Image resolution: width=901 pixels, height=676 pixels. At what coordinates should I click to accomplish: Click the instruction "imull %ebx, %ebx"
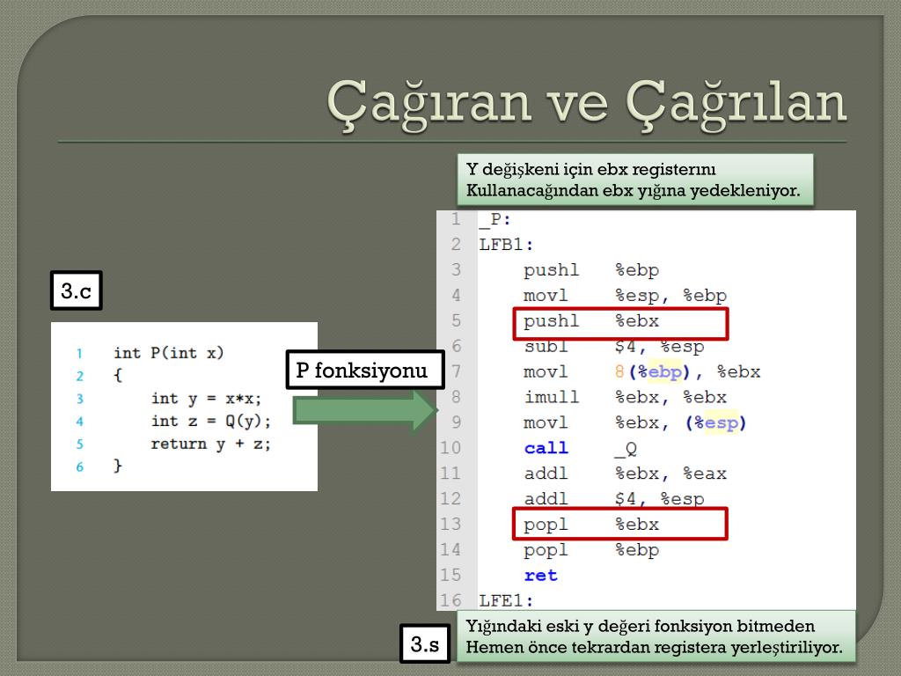click(x=626, y=397)
